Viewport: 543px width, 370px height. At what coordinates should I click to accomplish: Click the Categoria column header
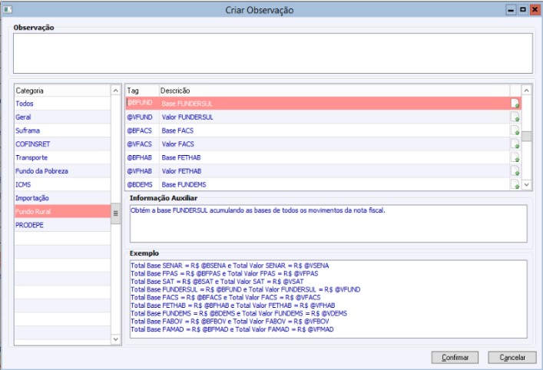(x=63, y=91)
